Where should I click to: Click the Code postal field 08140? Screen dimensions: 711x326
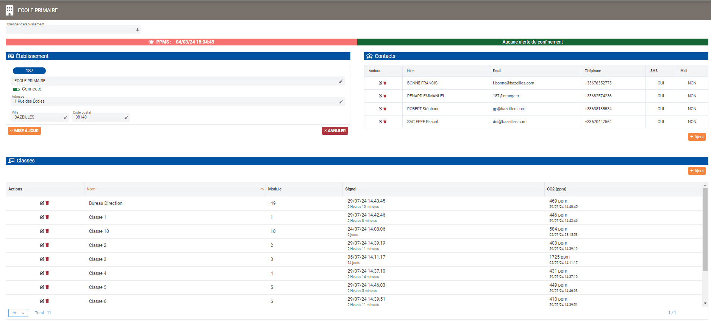(98, 117)
